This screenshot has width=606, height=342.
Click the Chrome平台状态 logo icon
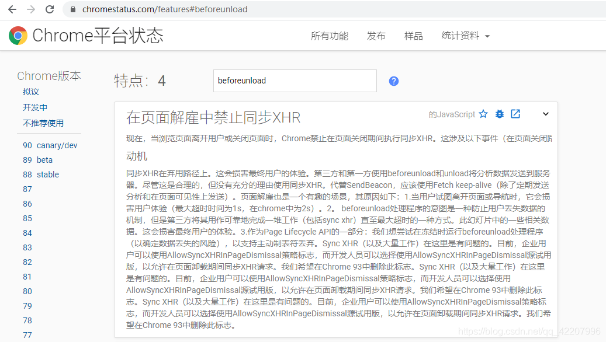click(x=18, y=35)
